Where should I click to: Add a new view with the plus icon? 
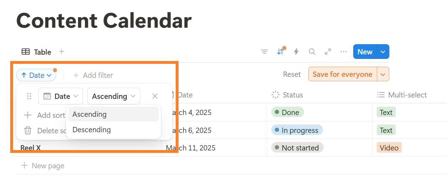click(x=62, y=52)
